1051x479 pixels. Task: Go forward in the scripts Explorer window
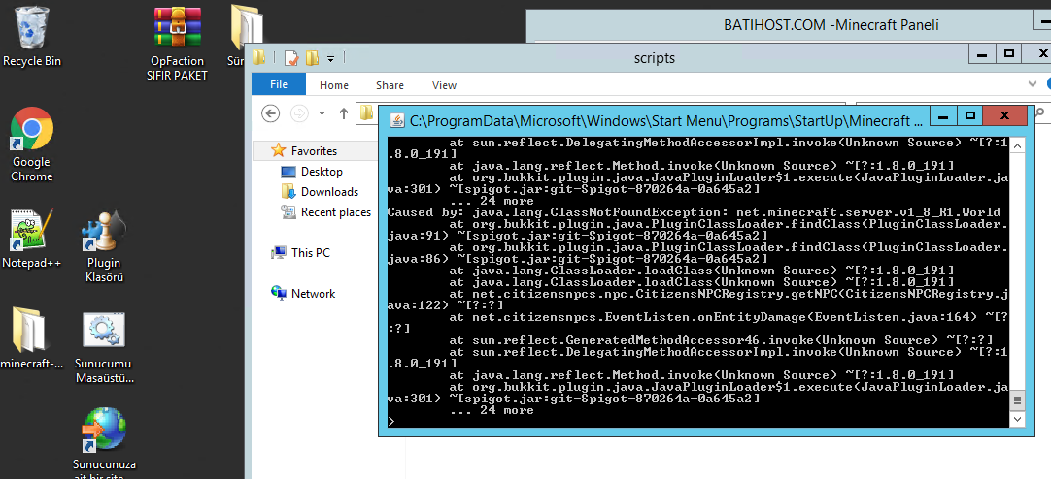[x=299, y=113]
